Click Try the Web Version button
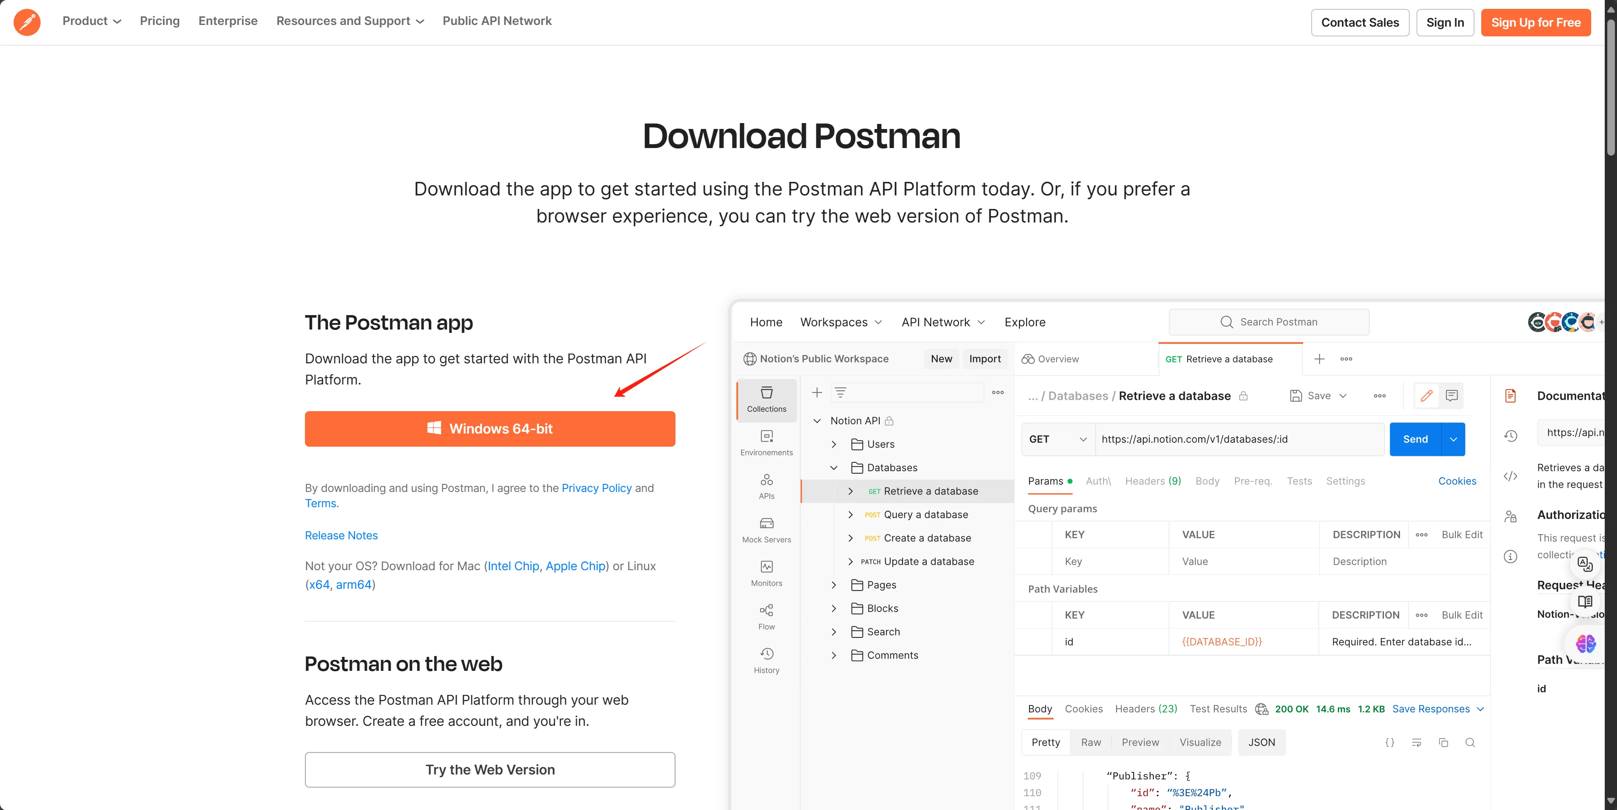Image resolution: width=1617 pixels, height=810 pixels. 490,770
